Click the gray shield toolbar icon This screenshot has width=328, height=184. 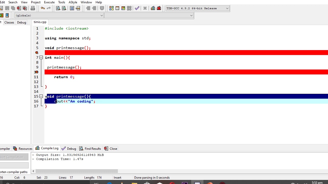(102, 8)
